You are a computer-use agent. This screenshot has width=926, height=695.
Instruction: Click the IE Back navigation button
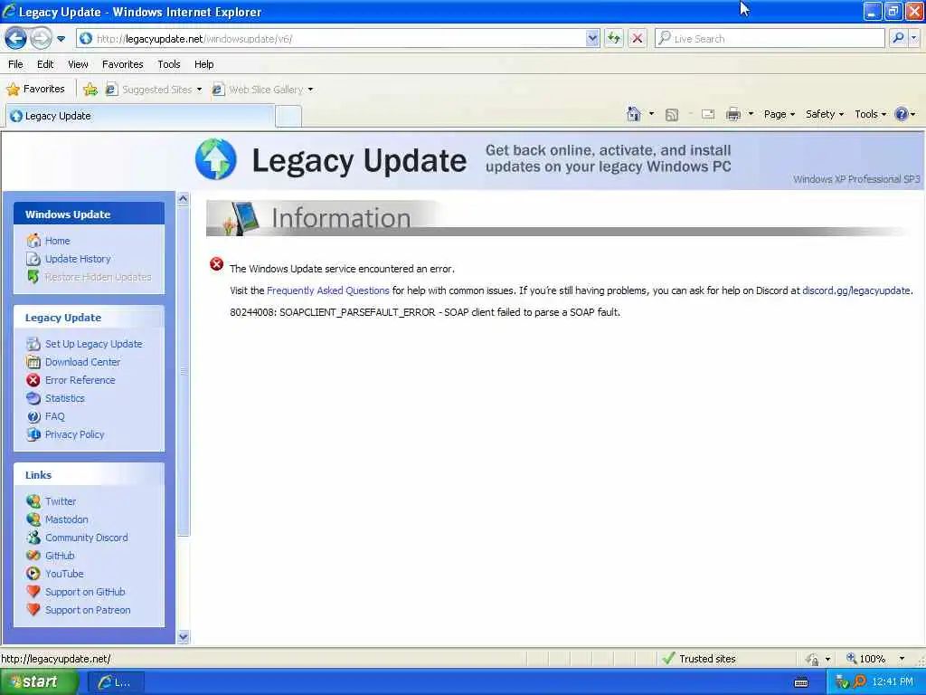click(x=16, y=38)
